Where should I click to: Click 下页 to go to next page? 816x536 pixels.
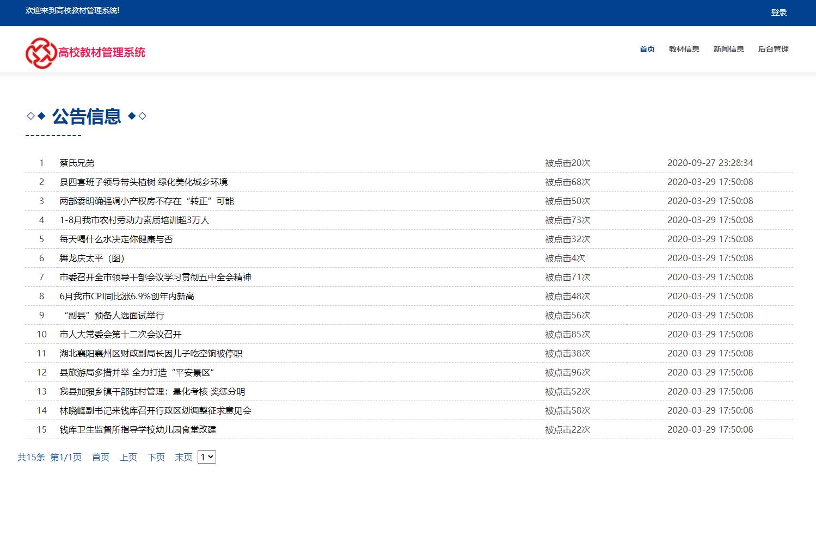point(156,458)
